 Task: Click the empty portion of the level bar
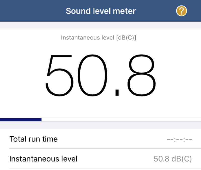click(x=121, y=120)
